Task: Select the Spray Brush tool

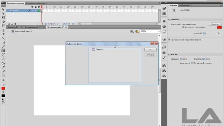Action: [x=3, y=50]
